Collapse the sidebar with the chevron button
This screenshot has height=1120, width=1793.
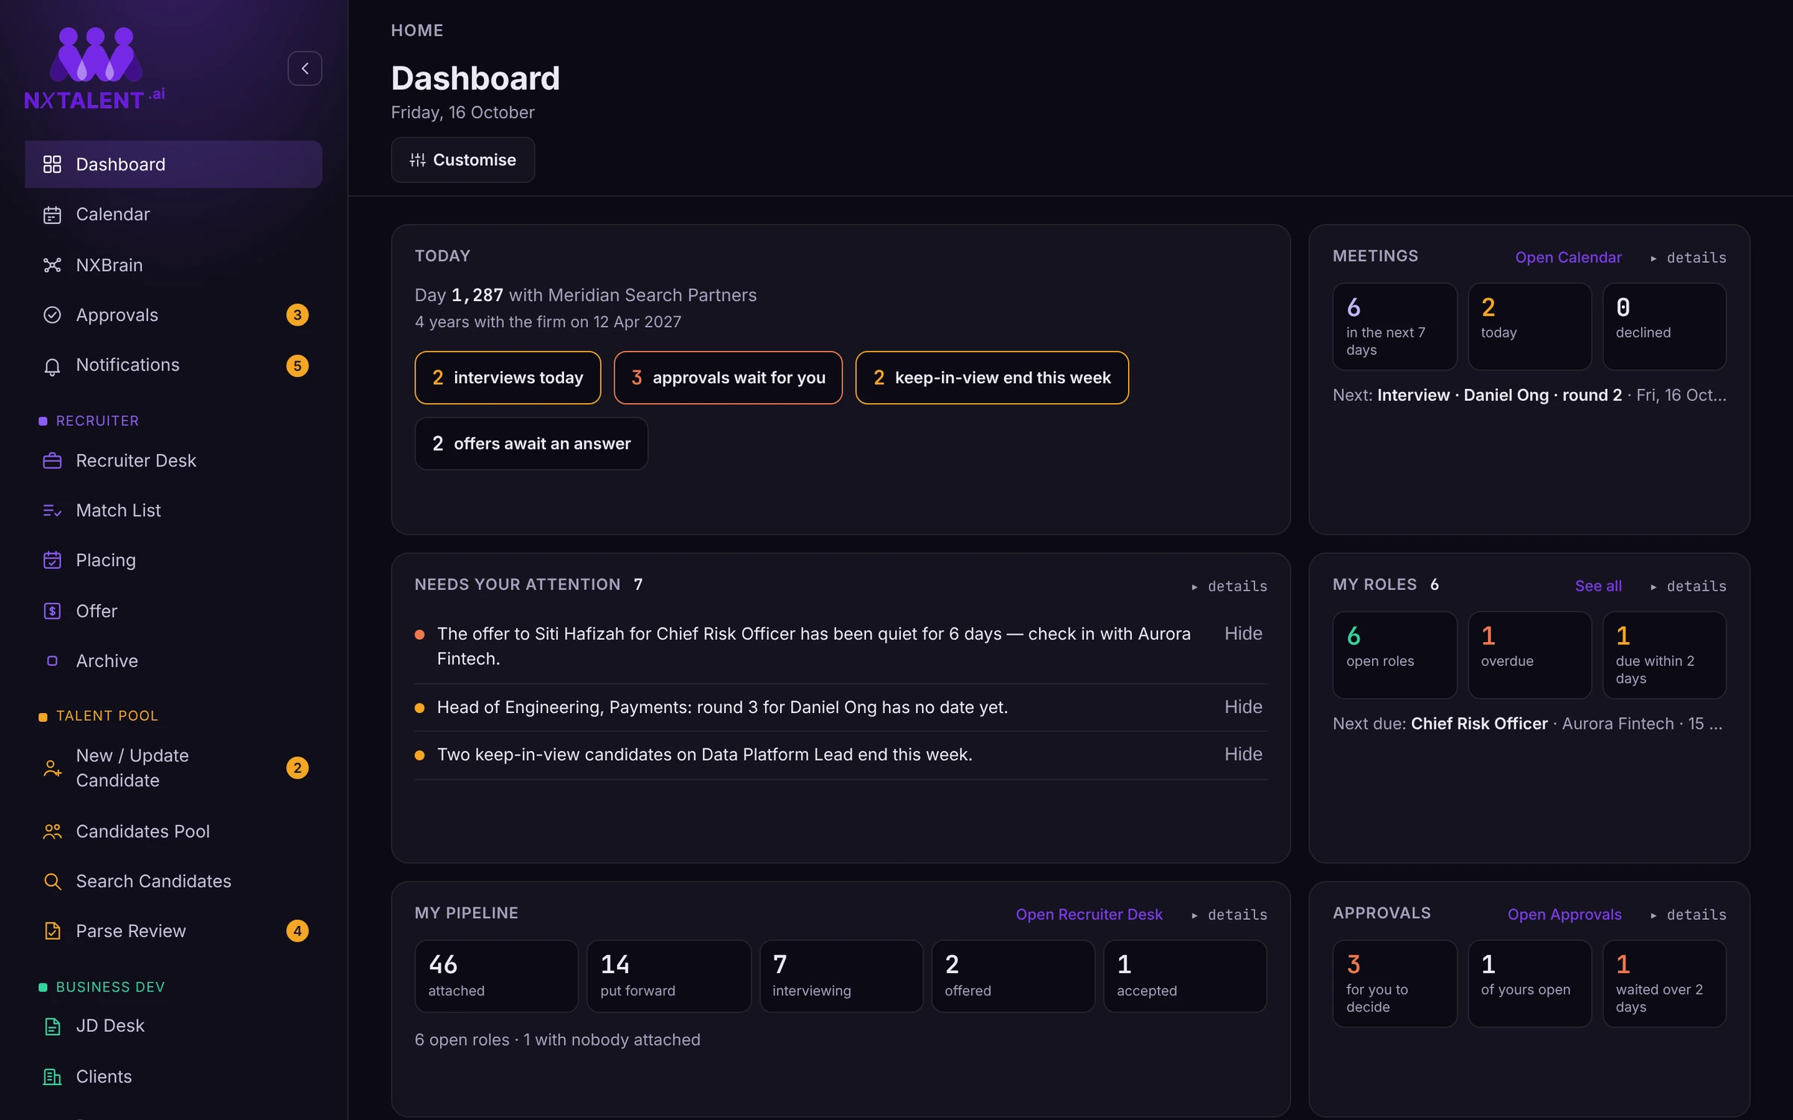(x=305, y=69)
